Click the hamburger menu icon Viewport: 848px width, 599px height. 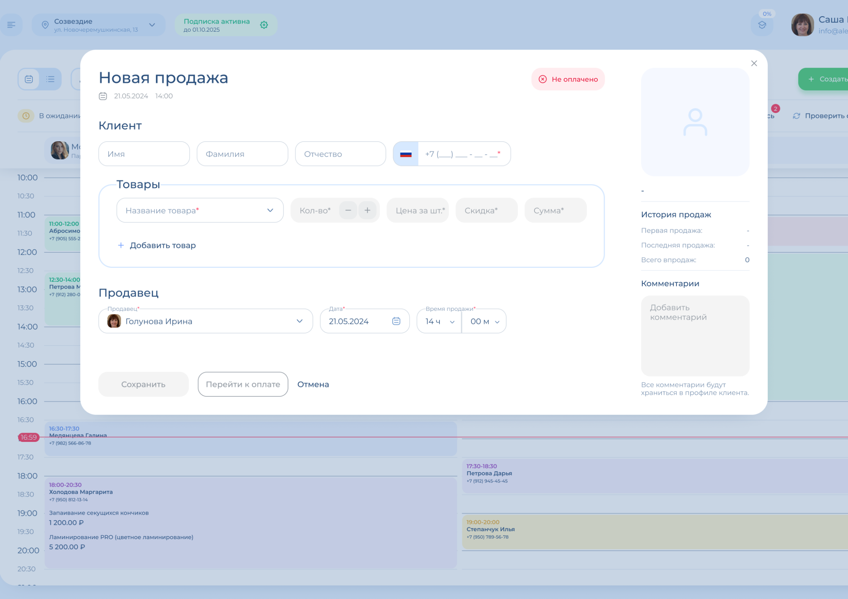(11, 25)
